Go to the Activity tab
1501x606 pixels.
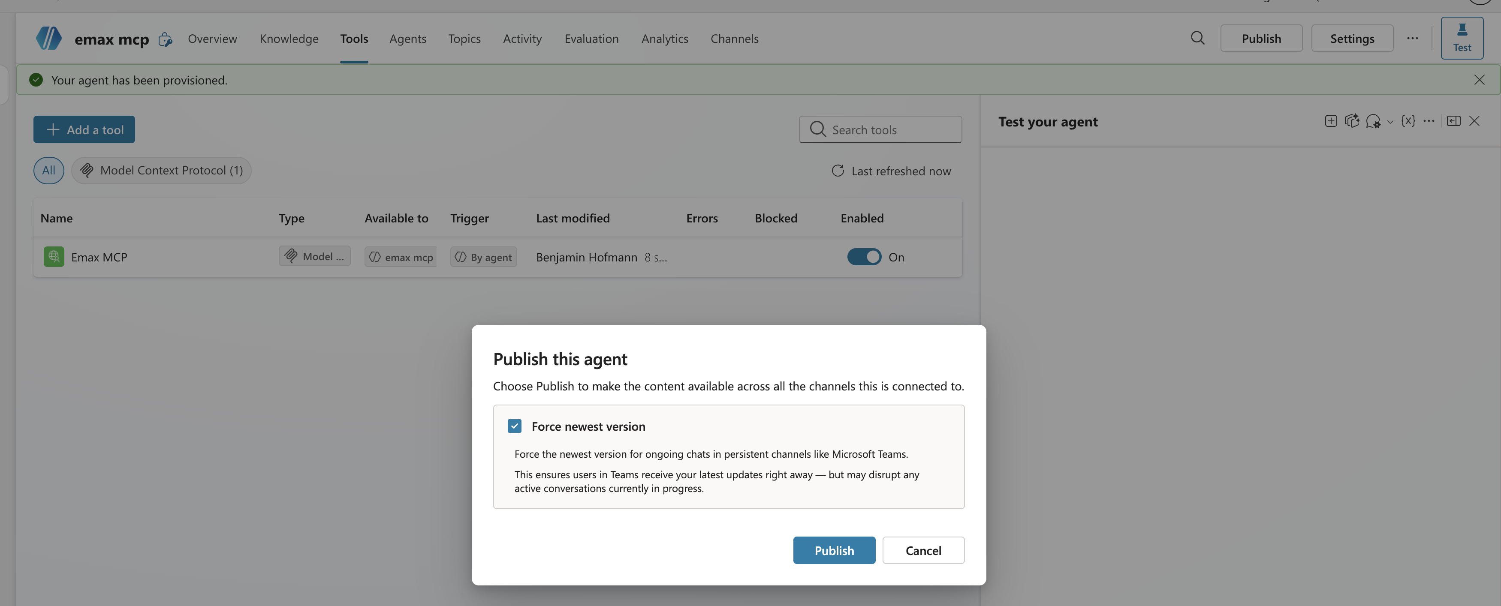(x=522, y=39)
